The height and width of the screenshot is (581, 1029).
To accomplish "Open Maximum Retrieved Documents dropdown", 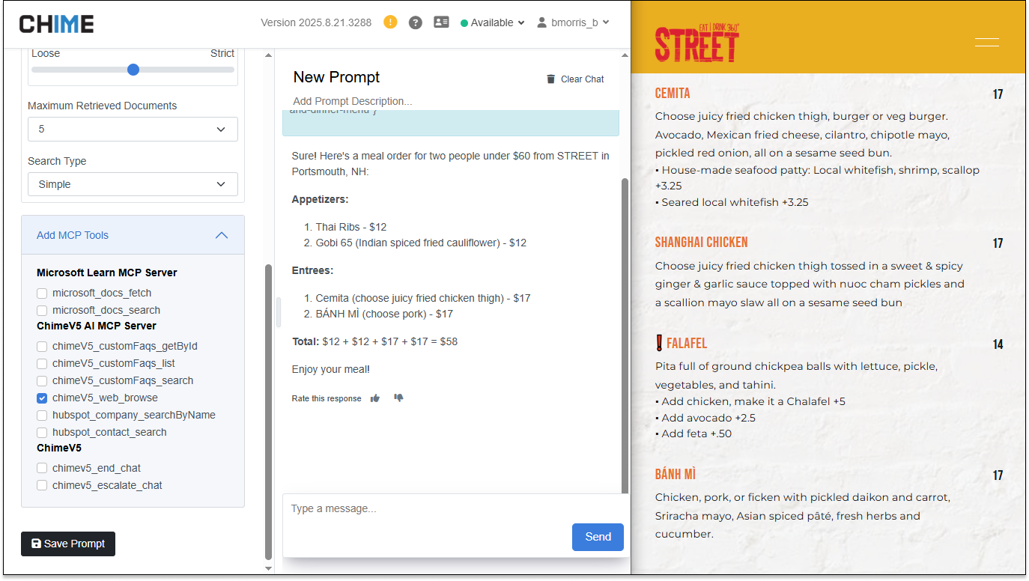I will [133, 129].
